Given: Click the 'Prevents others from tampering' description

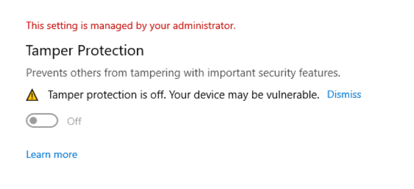Looking at the screenshot, I should click(x=183, y=73).
